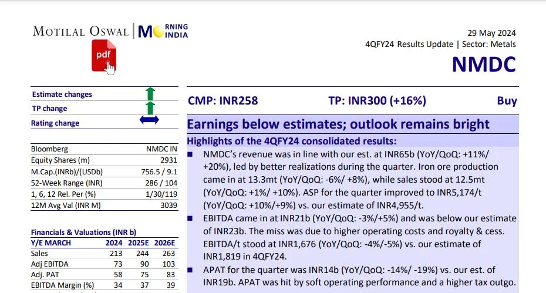Click 'Highlights of the 4QFY24 consolidated results' subheading
Screen dimensions: 546x293
coord(292,141)
